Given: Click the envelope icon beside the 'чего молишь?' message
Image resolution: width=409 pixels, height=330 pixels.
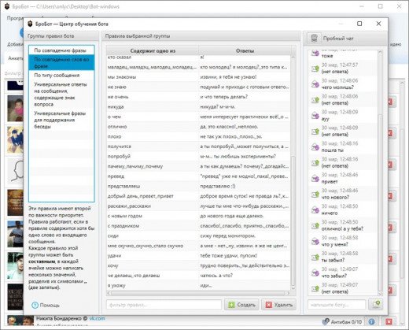Looking at the screenshot, I should pos(315,84).
